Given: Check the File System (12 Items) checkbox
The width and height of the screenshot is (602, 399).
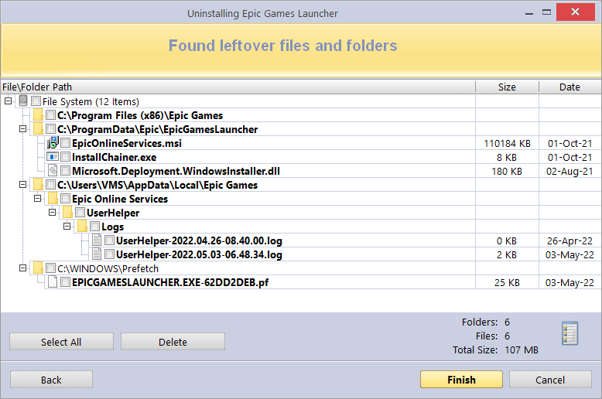Looking at the screenshot, I should 36,101.
